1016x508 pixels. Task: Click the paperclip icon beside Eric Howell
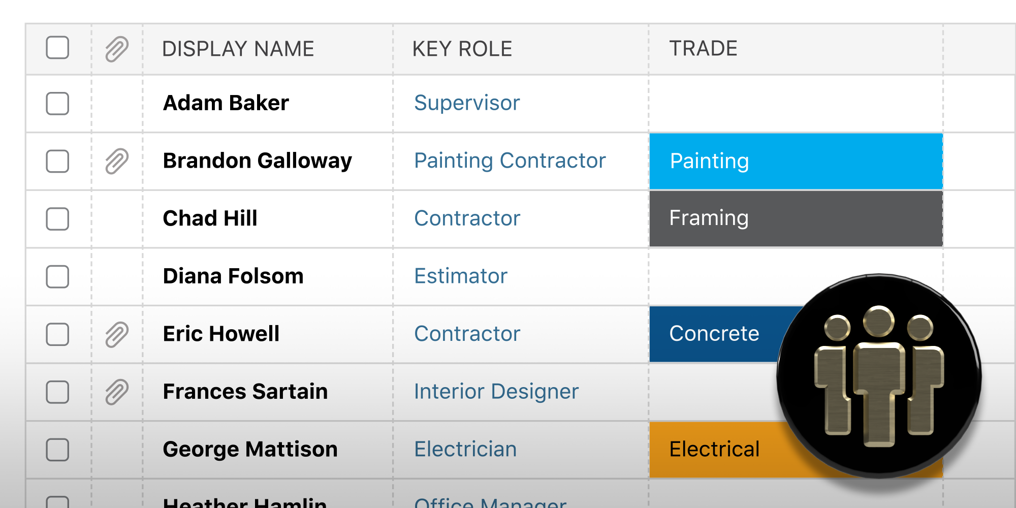(x=116, y=334)
